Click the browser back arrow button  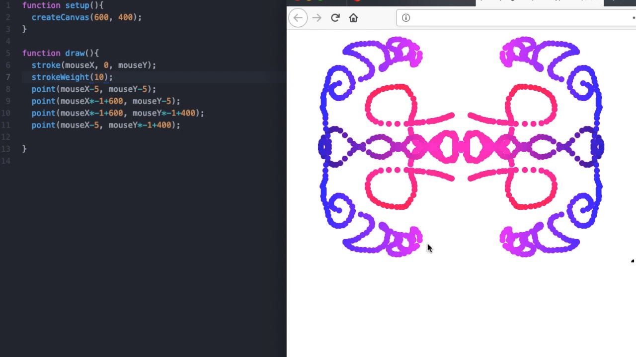pyautogui.click(x=298, y=18)
